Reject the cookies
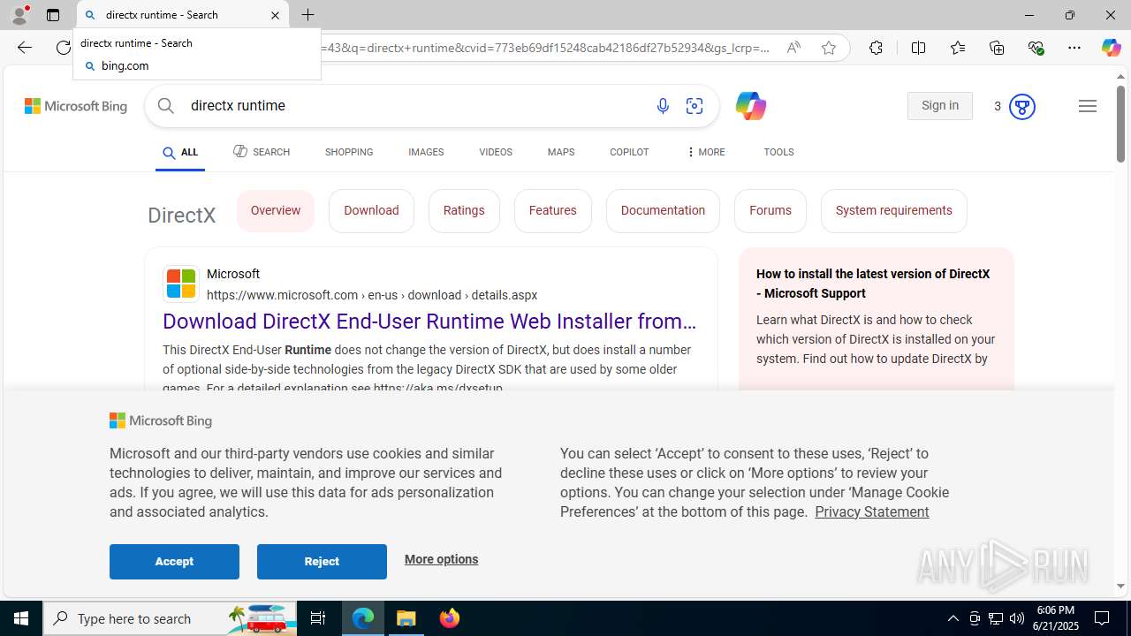1131x636 pixels. click(322, 562)
